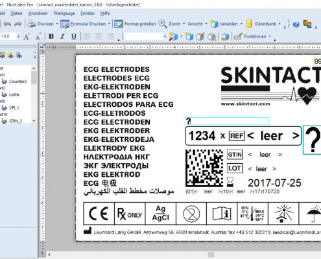The width and height of the screenshot is (321, 259).
Task: Open the Zoom dropdown arrow
Action: (184, 24)
